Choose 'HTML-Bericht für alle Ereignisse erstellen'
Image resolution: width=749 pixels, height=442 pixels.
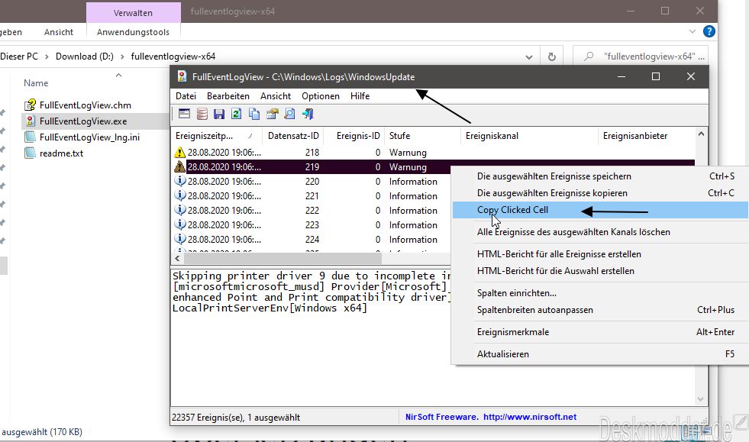click(600, 254)
